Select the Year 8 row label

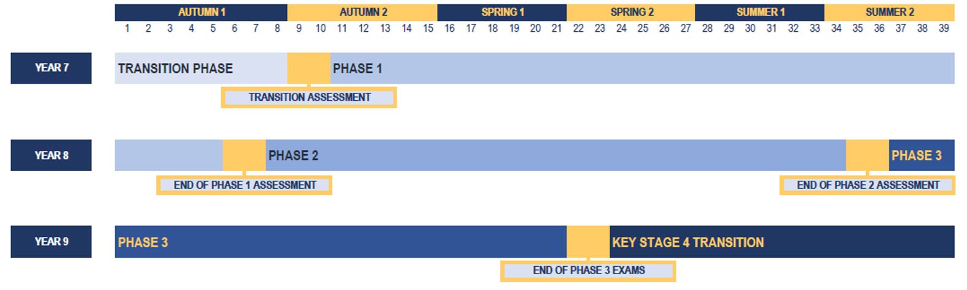(x=51, y=155)
